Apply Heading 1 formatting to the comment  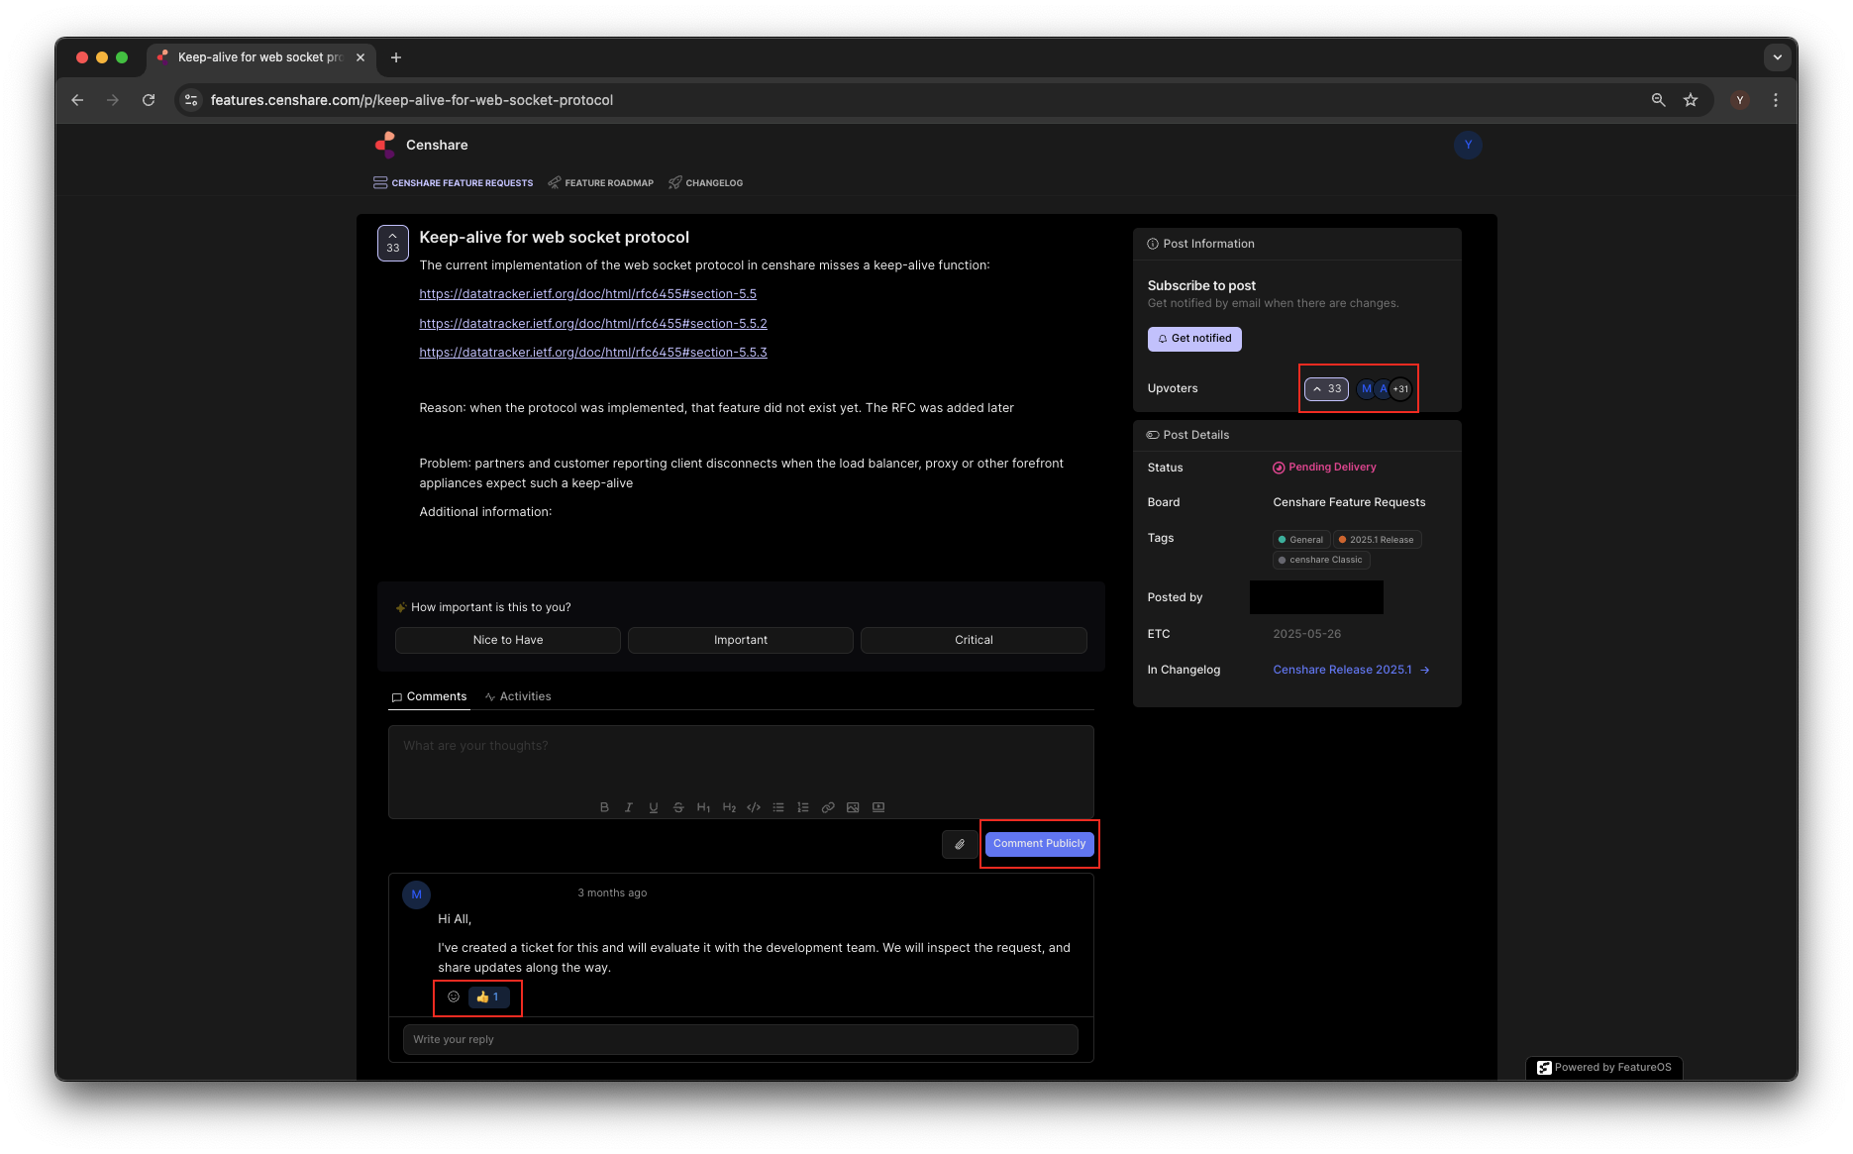[704, 807]
